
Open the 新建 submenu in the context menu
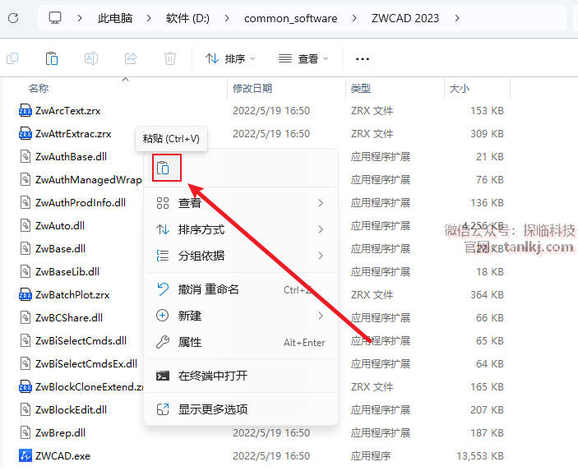pos(241,316)
